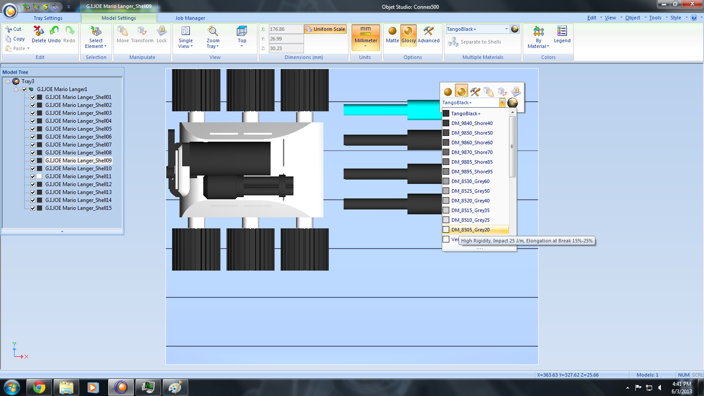Screen dimensions: 704x396
Task: Open the Edit menu
Action: 592,18
